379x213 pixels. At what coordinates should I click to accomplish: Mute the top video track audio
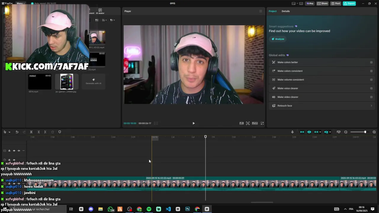click(19, 151)
